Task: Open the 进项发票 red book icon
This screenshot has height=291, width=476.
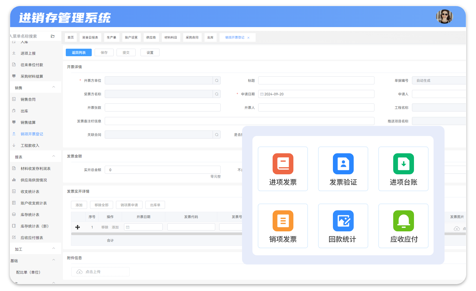Action: [x=283, y=164]
